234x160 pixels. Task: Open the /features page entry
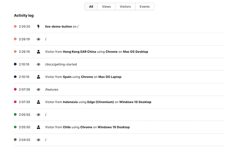pyautogui.click(x=52, y=89)
